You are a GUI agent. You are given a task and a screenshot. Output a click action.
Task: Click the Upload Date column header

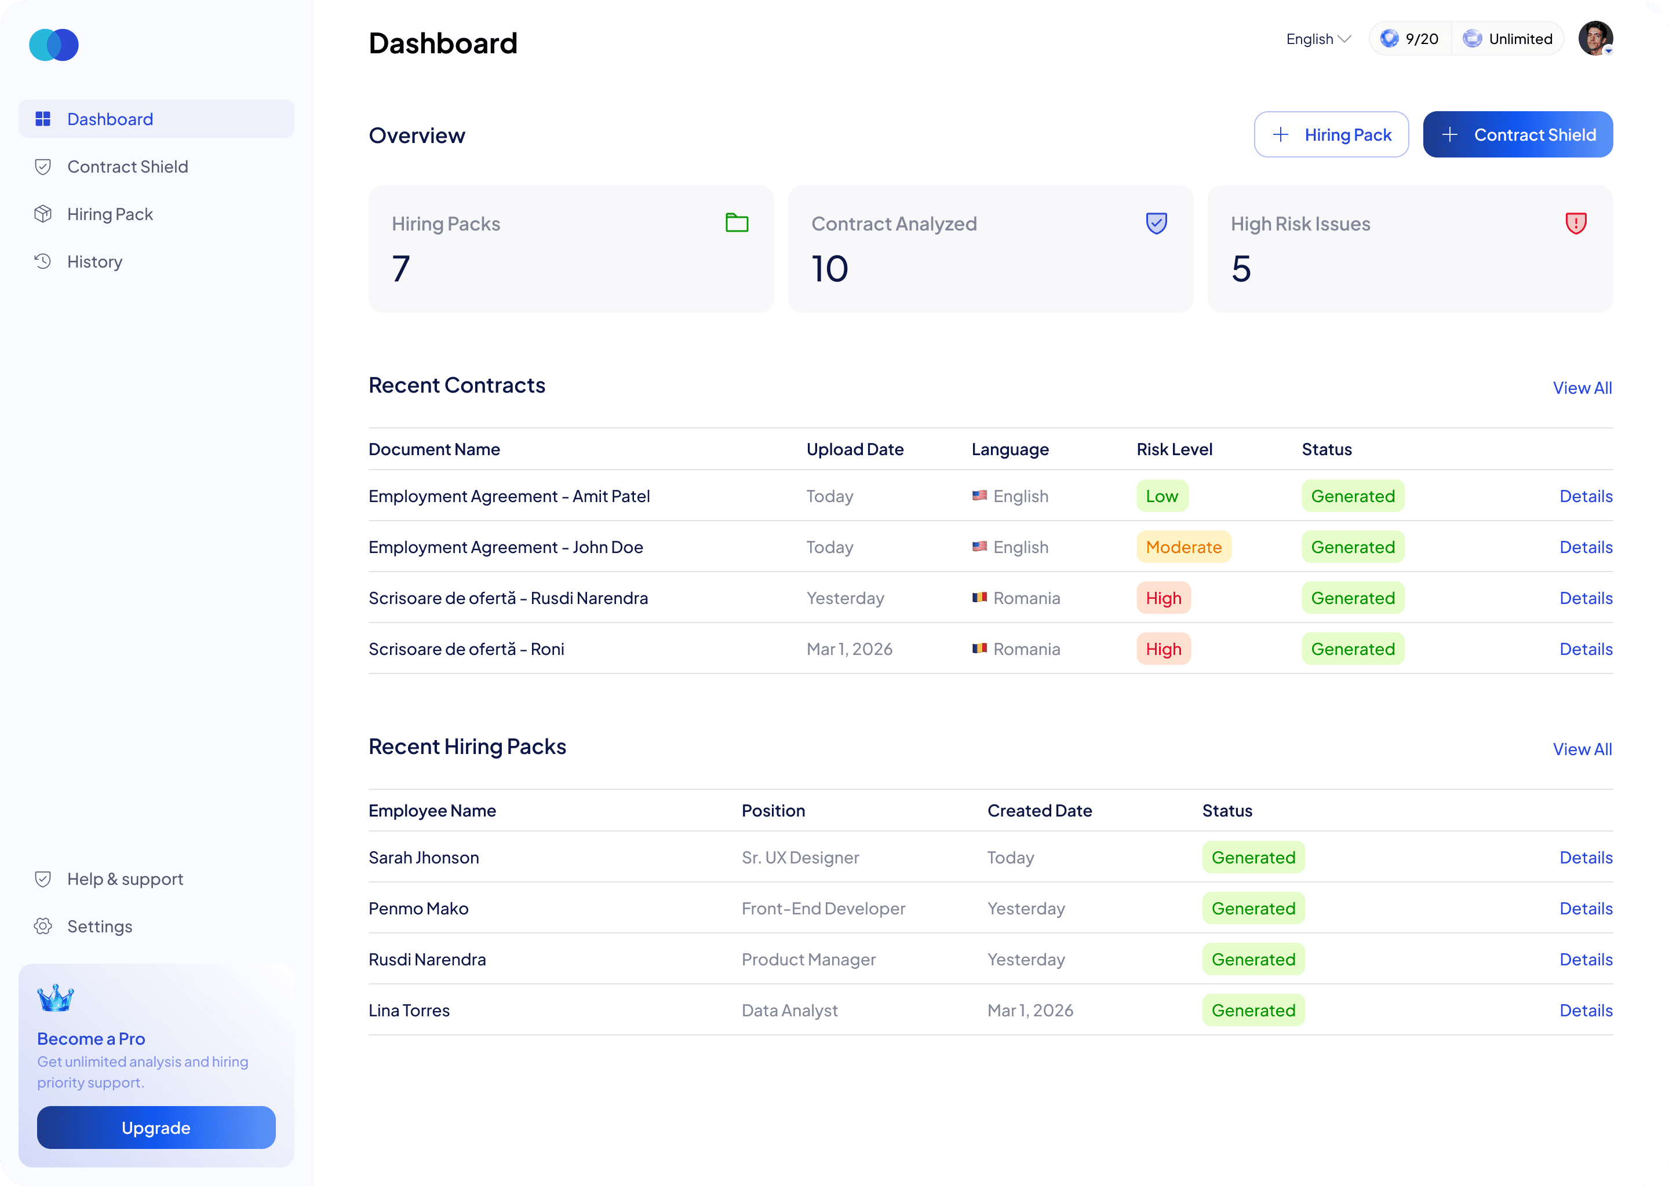coord(855,449)
